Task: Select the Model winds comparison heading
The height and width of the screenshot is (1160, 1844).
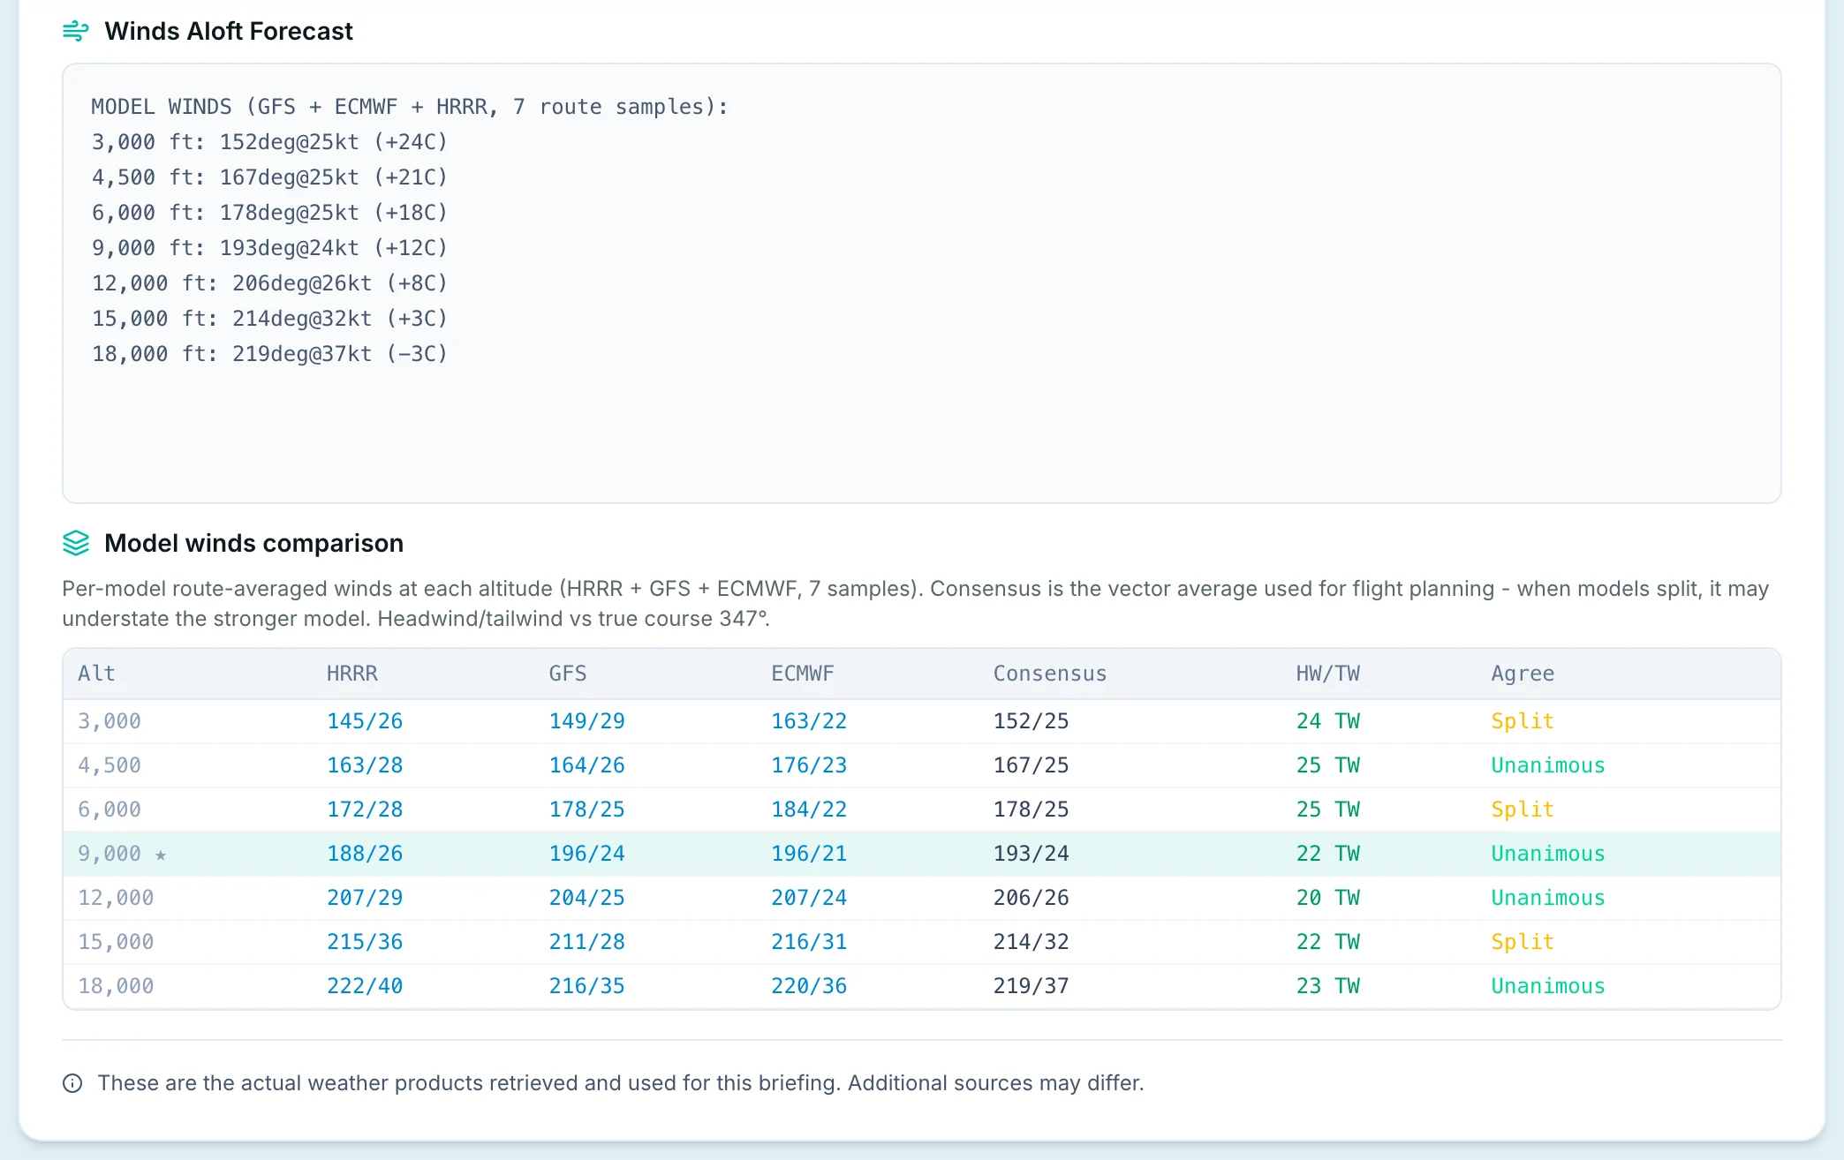Action: tap(253, 543)
